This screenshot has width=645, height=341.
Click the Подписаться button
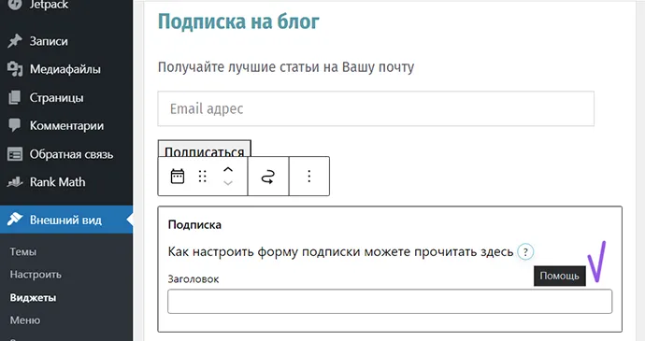pyautogui.click(x=205, y=149)
